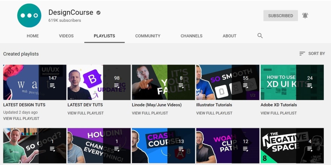This screenshot has width=331, height=165.
Task: Click the 'Created playlists' heading
Action: [21, 54]
